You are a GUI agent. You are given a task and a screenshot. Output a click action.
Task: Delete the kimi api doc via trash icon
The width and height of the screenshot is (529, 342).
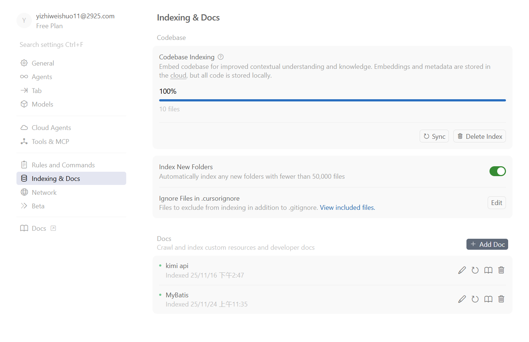coord(501,270)
